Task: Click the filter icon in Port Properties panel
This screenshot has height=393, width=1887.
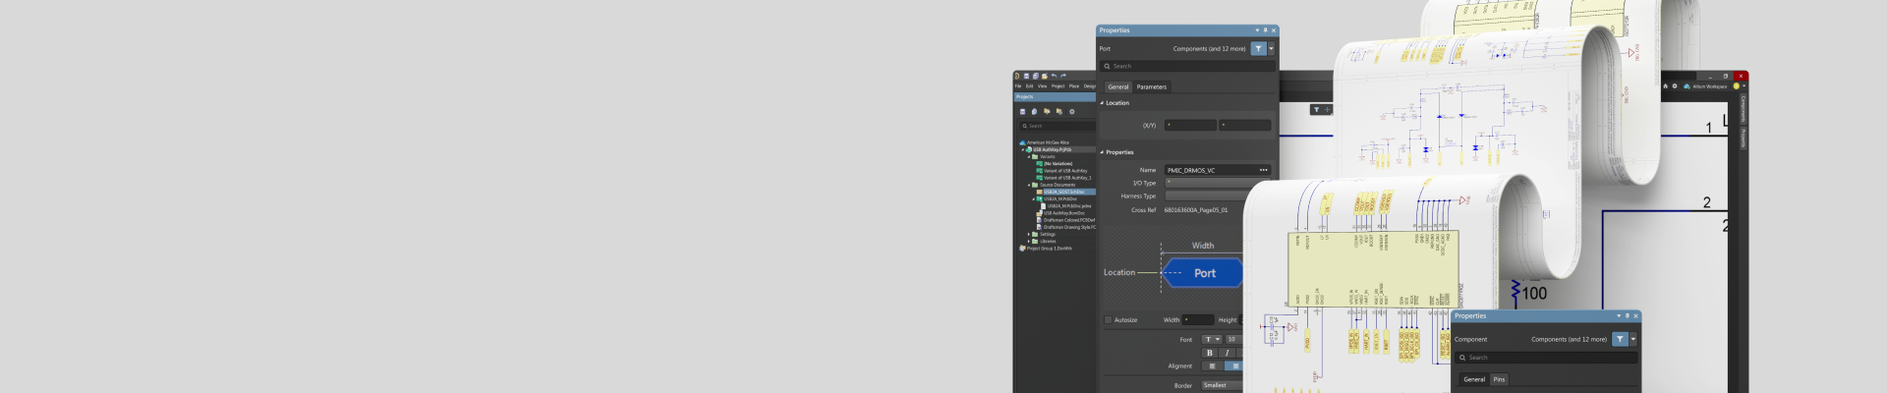Action: (1258, 48)
